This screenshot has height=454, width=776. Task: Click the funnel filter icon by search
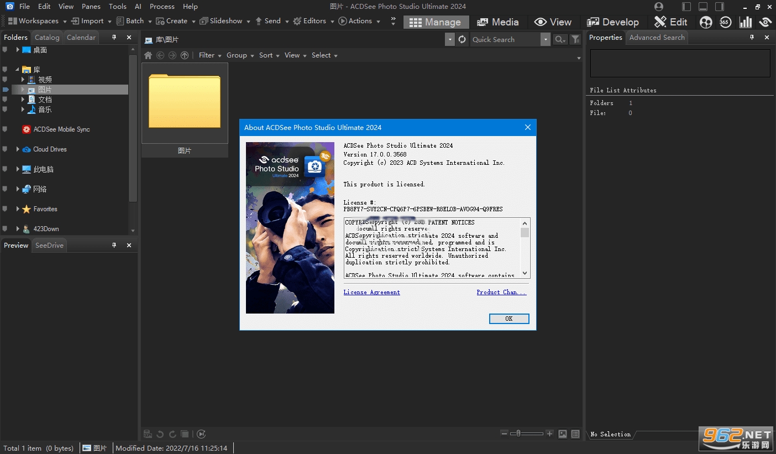[x=575, y=39]
